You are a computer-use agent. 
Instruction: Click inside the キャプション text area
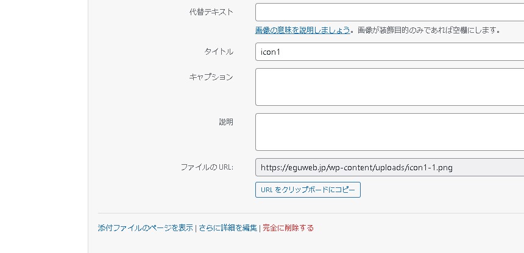click(389, 87)
